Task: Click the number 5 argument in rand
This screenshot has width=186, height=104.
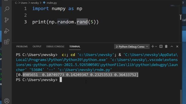Action: [x=92, y=22]
